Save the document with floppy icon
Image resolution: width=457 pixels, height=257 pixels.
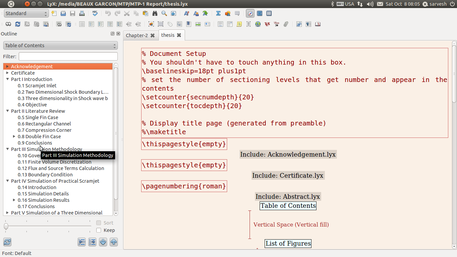[73, 13]
